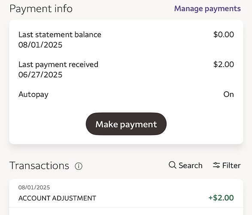Click the $2.00 last payment amount

224,64
